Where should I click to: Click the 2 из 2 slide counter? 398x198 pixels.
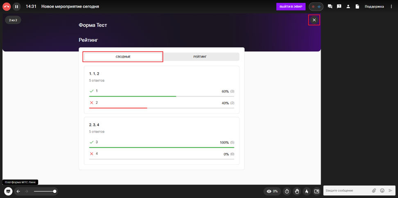click(x=13, y=20)
